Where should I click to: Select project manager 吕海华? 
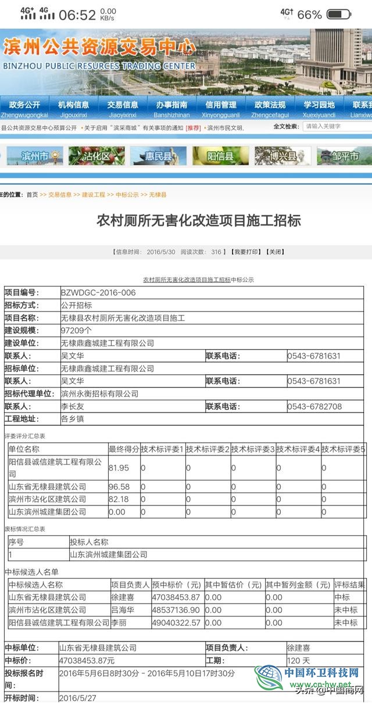coord(123,610)
